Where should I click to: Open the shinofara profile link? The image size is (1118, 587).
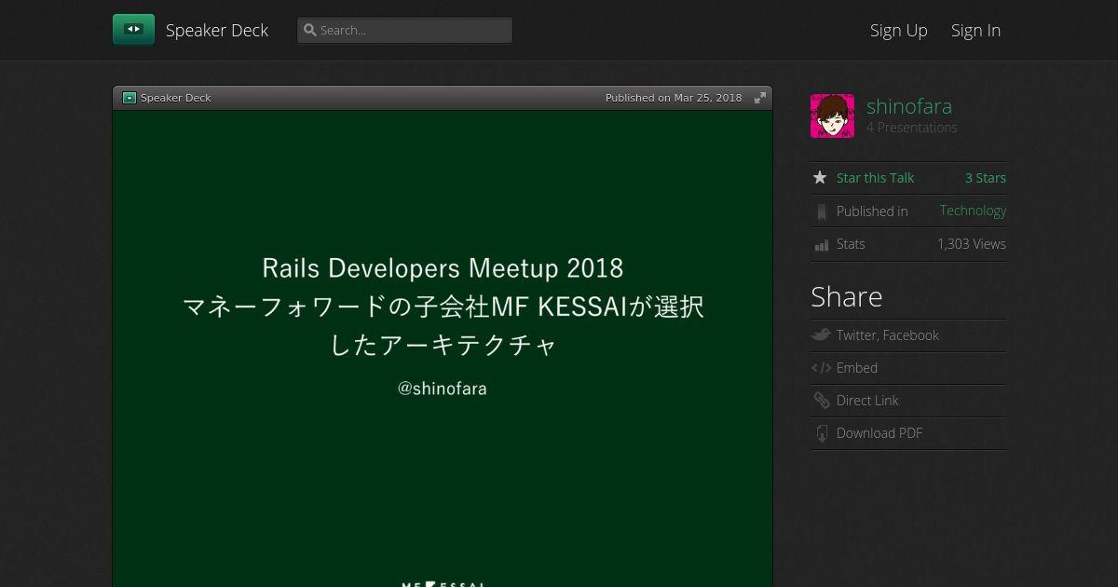pyautogui.click(x=909, y=106)
